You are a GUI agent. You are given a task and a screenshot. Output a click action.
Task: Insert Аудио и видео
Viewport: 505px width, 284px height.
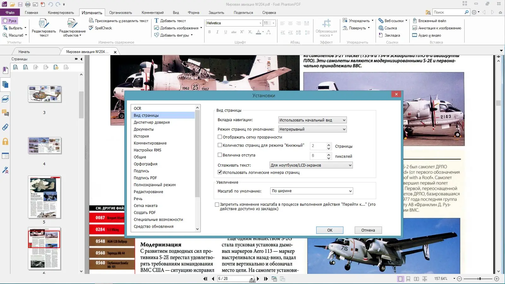point(427,35)
